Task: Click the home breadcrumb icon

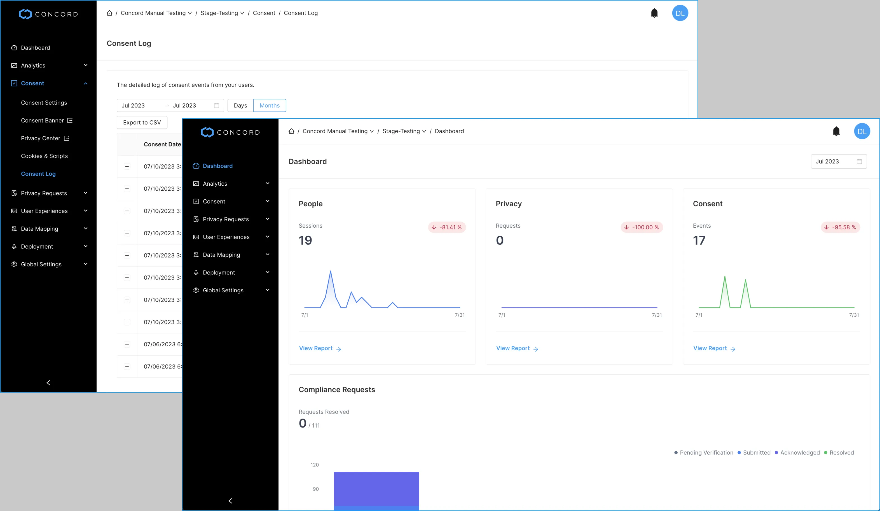Action: 291,131
